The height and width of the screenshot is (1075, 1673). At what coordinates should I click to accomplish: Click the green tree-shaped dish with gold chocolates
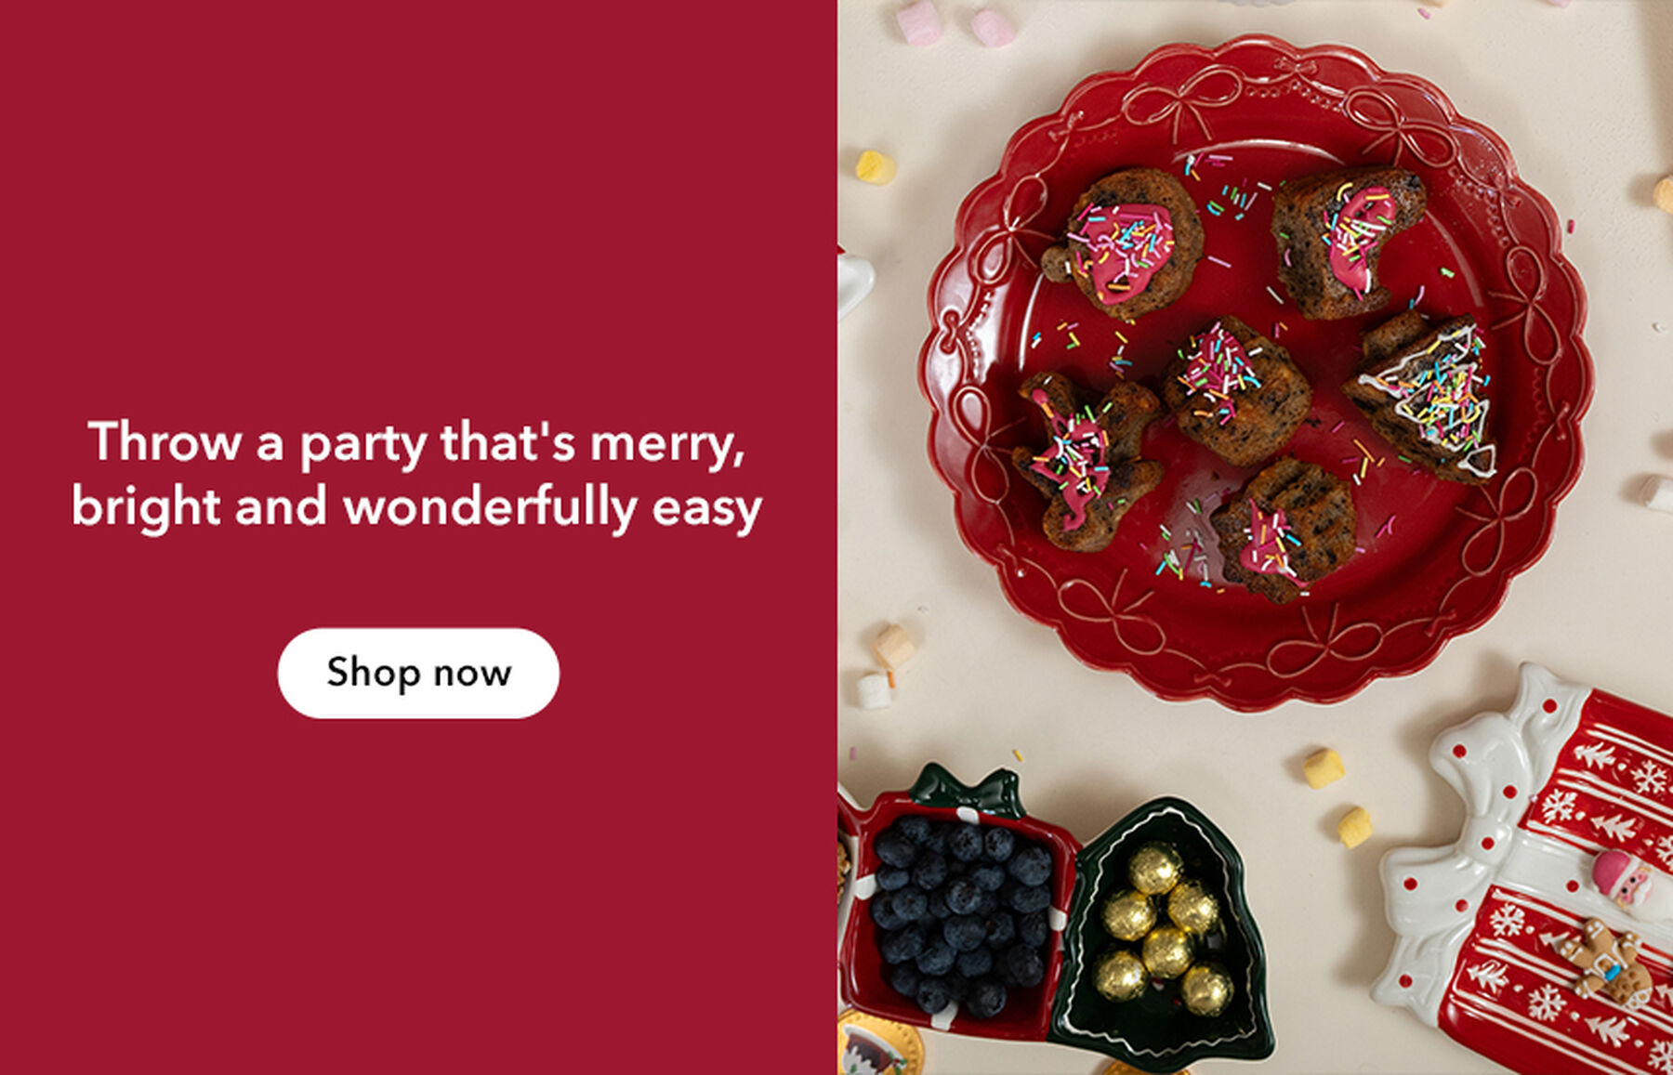tap(1162, 929)
